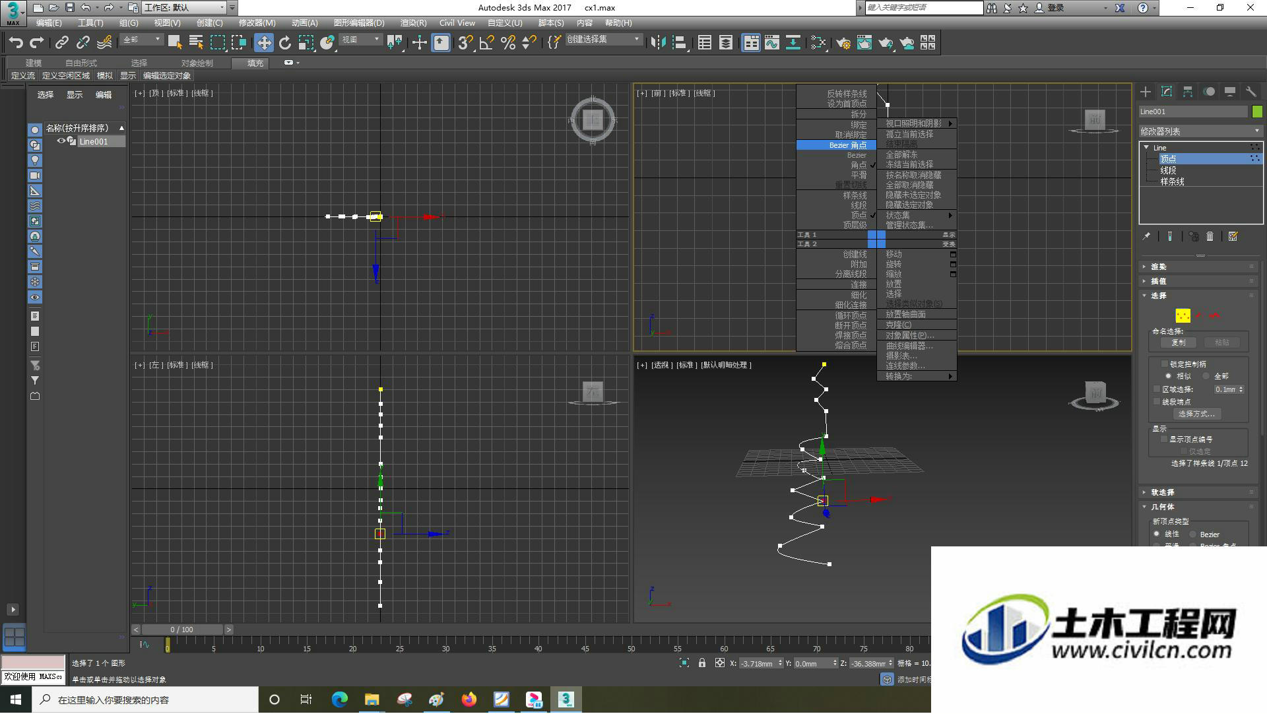
Task: Open the Display command panel tab
Action: [1230, 92]
